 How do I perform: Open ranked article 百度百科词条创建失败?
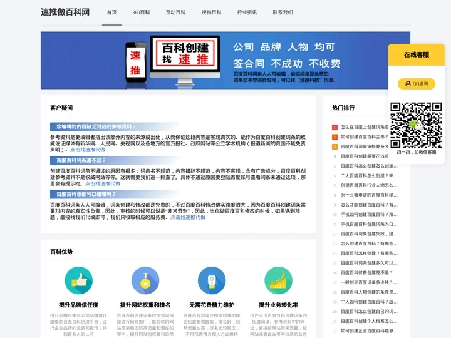370,234
